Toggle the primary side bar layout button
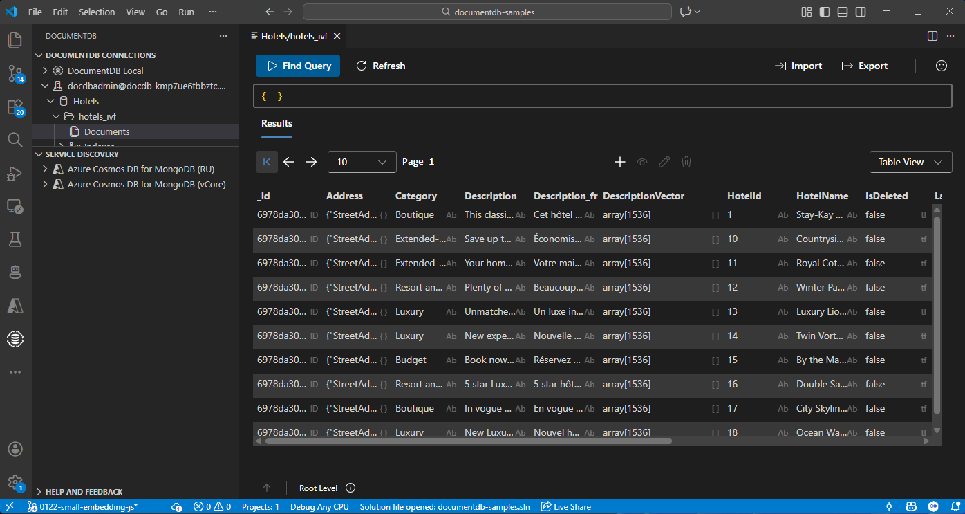 point(825,12)
